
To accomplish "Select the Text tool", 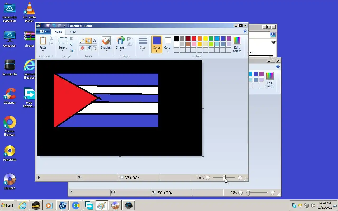I will 95,41.
